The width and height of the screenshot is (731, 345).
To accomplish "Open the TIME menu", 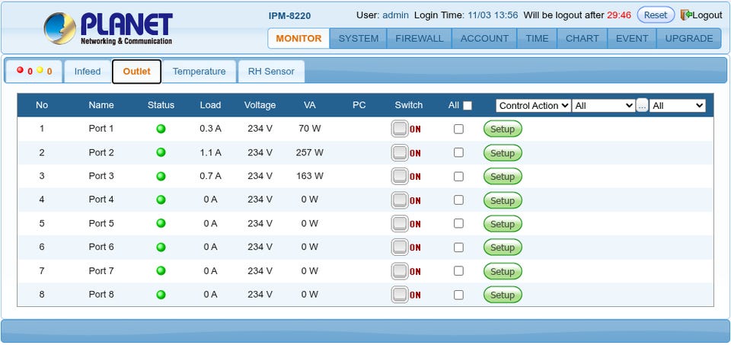I will pyautogui.click(x=537, y=38).
